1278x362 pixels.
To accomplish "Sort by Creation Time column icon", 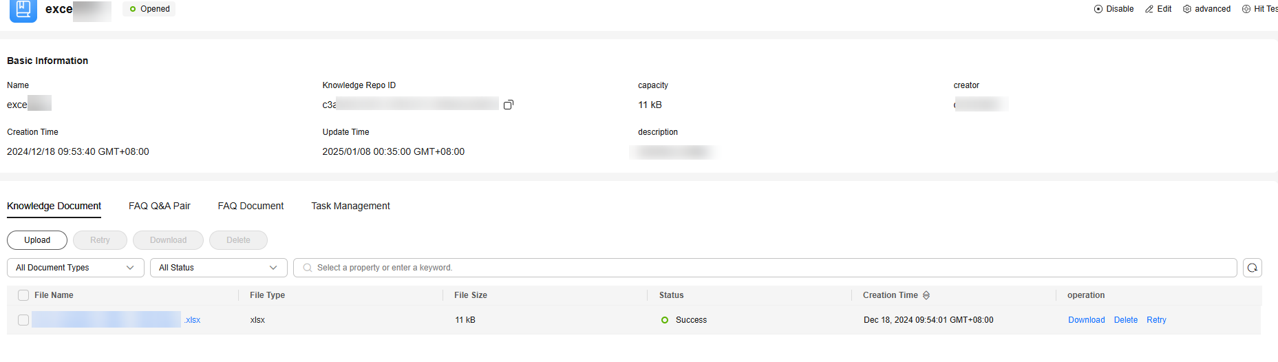I will [x=926, y=295].
